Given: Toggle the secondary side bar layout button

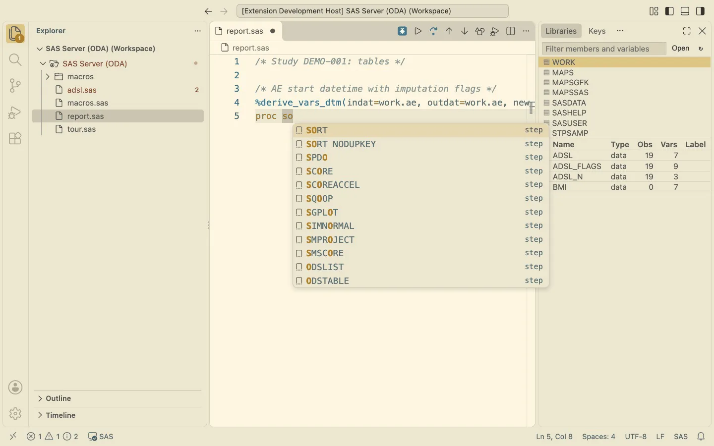Looking at the screenshot, I should [x=701, y=11].
